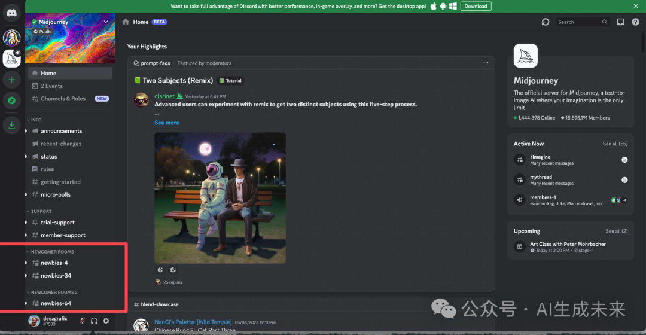Open the astronaut bench image
The height and width of the screenshot is (335, 646).
click(220, 198)
